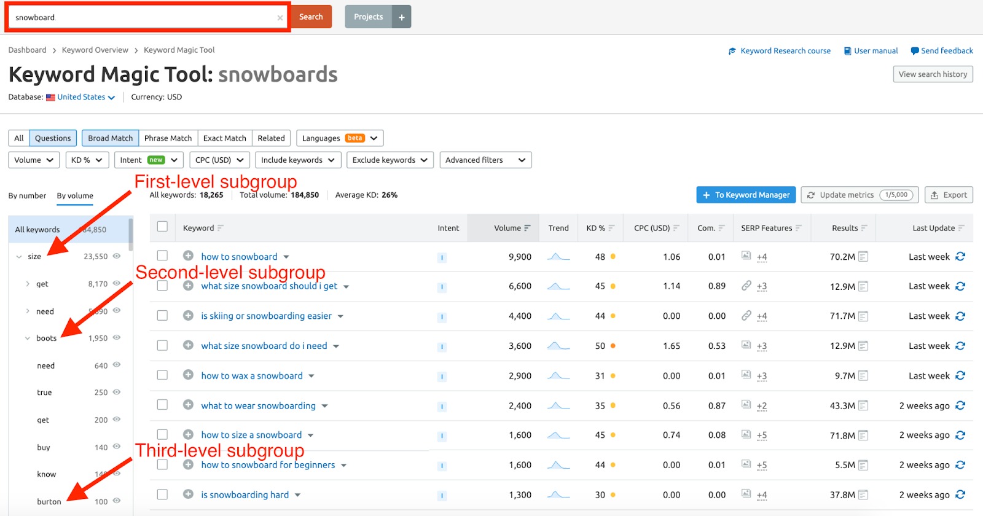Switch groups sorting to By number
Screen dimensions: 983x516
pos(27,195)
